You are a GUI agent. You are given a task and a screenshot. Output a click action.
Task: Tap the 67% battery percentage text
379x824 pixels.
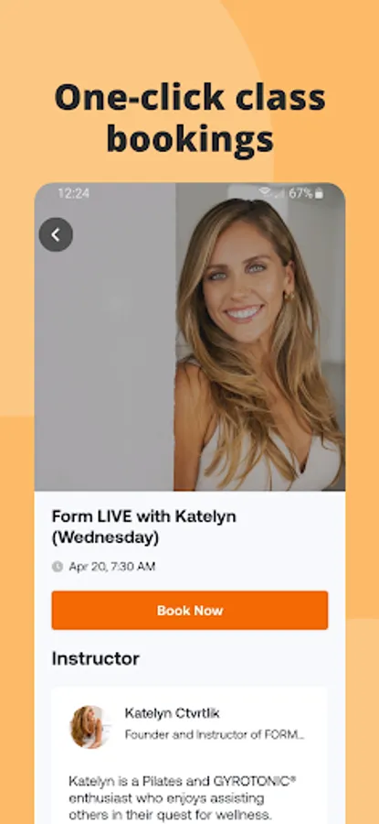click(300, 193)
